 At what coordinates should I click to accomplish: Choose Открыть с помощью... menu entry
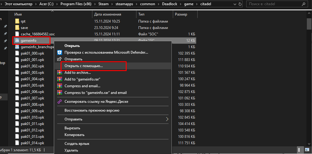(113, 66)
